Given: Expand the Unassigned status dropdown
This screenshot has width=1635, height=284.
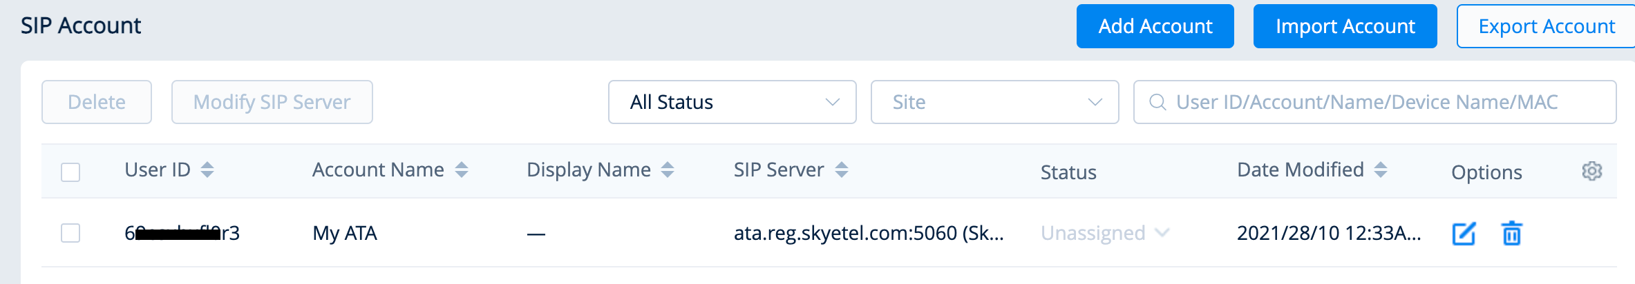Looking at the screenshot, I should [1105, 233].
